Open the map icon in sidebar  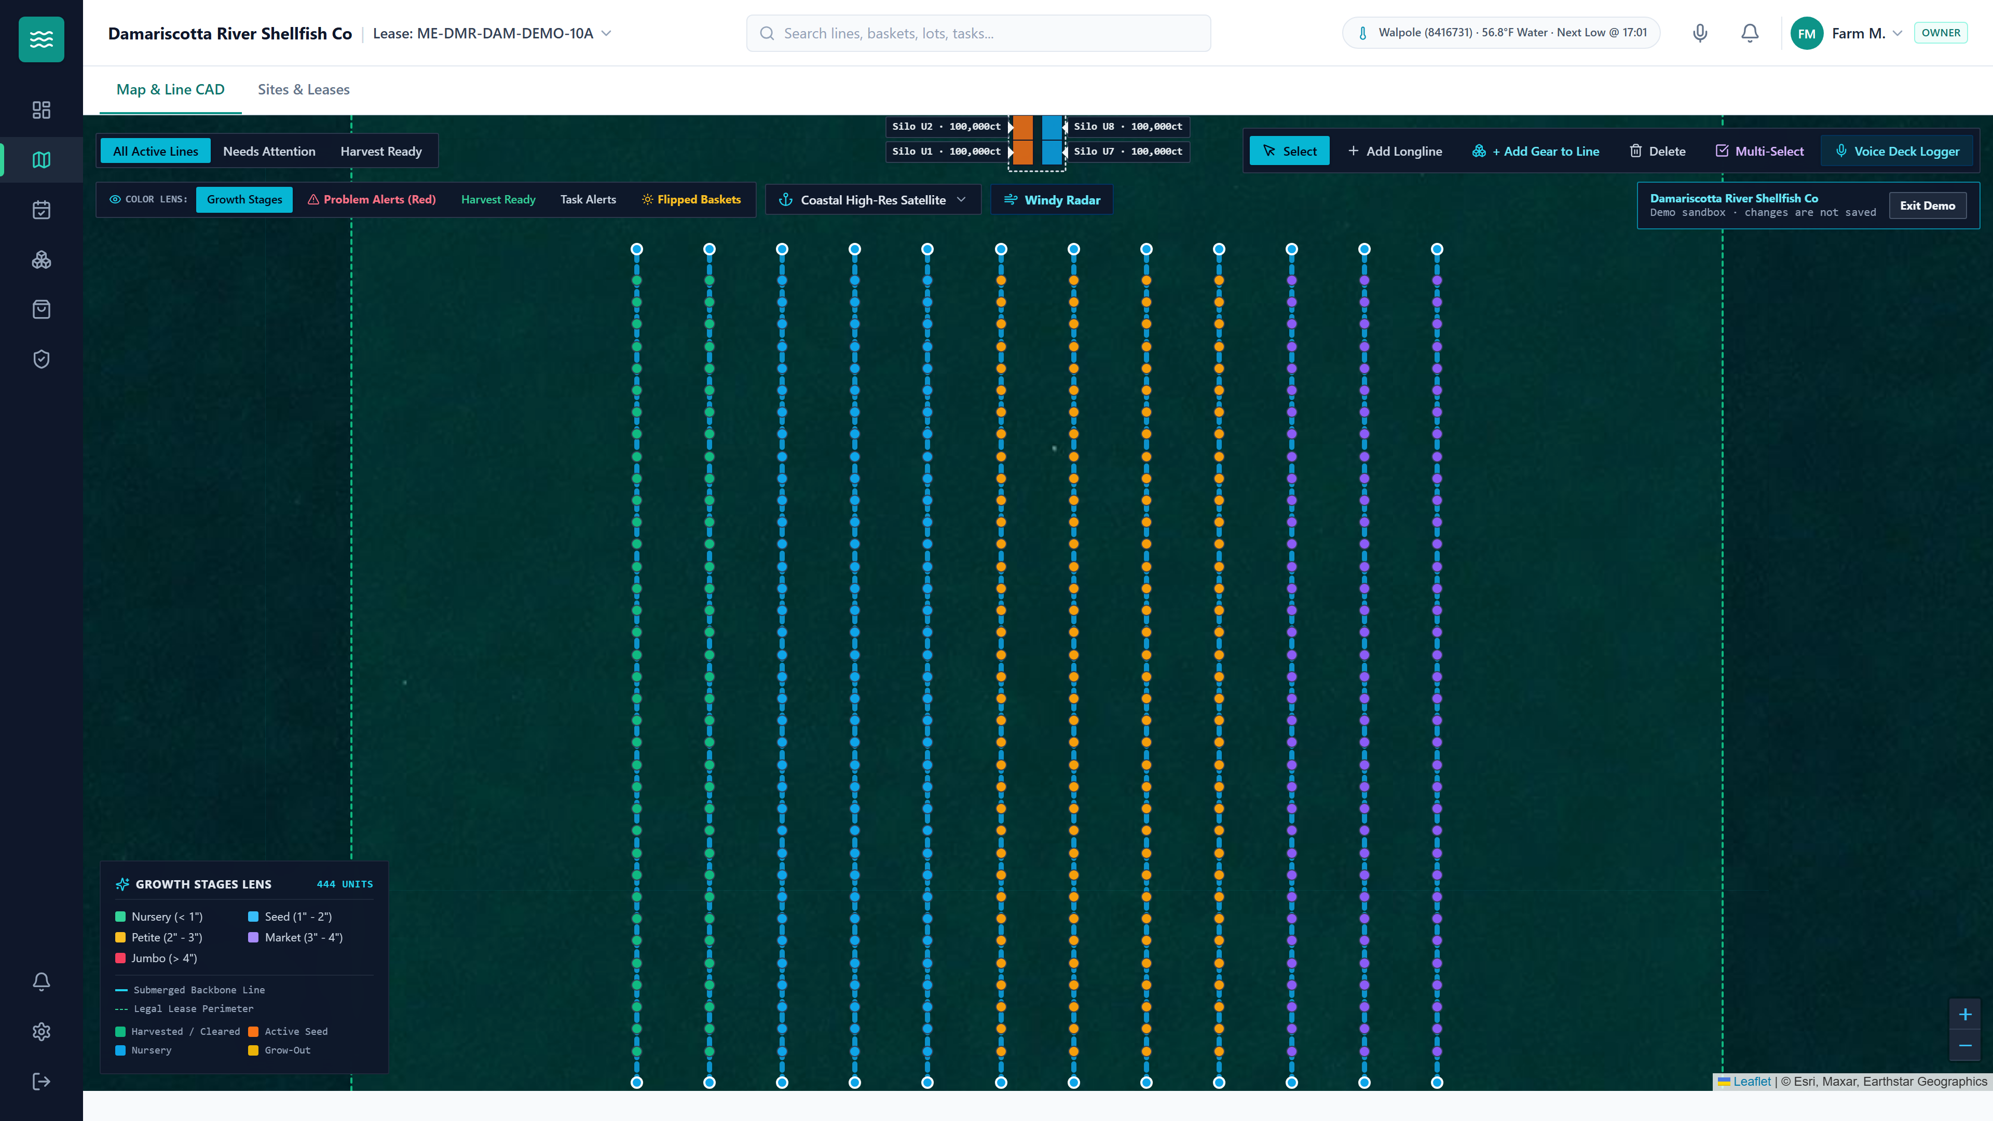41,160
